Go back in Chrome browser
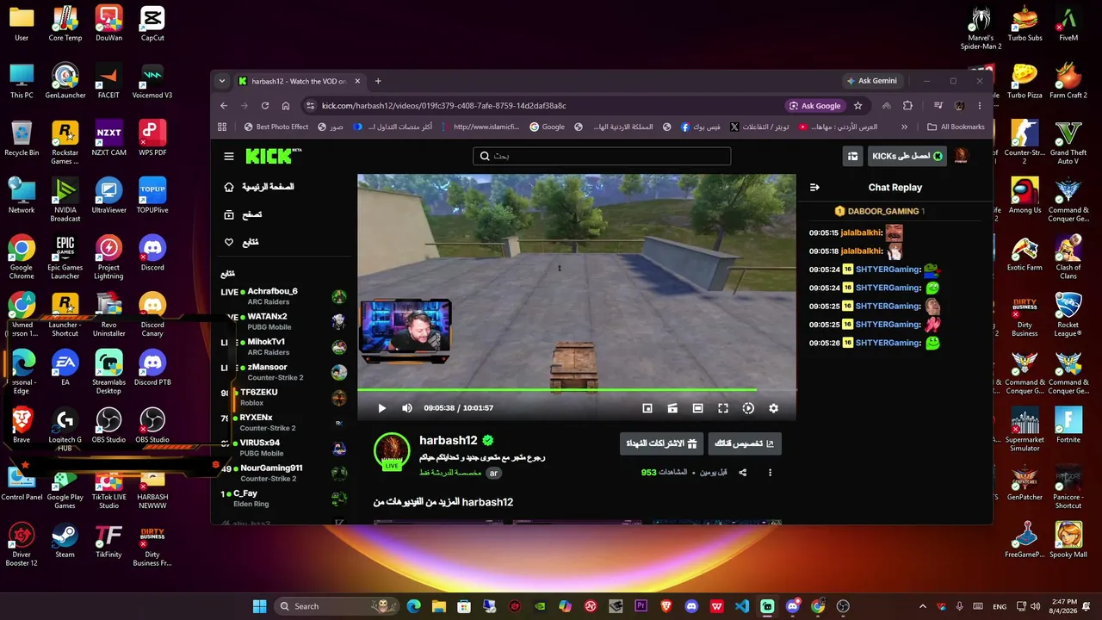Image resolution: width=1102 pixels, height=620 pixels. [x=224, y=106]
